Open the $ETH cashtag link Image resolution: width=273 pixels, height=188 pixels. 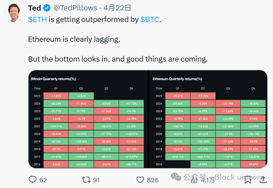(x=38, y=20)
